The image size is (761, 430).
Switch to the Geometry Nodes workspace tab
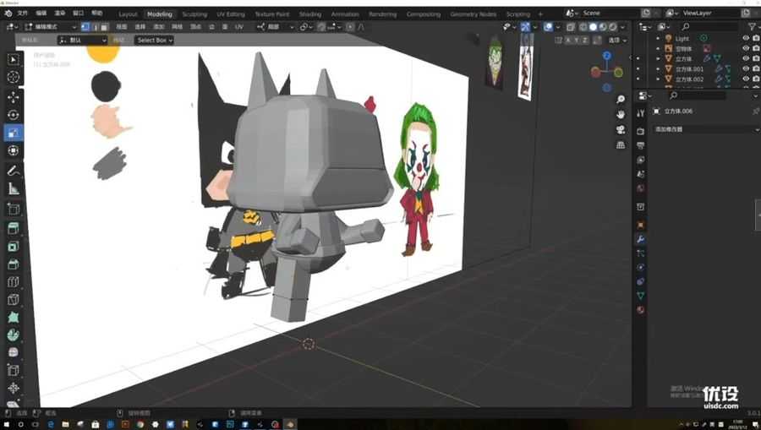pyautogui.click(x=473, y=14)
